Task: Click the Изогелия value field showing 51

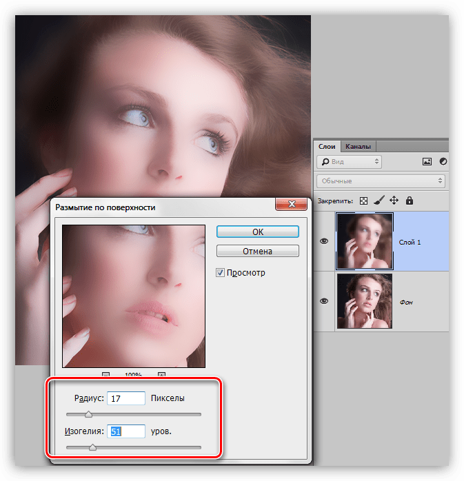Action: [126, 431]
